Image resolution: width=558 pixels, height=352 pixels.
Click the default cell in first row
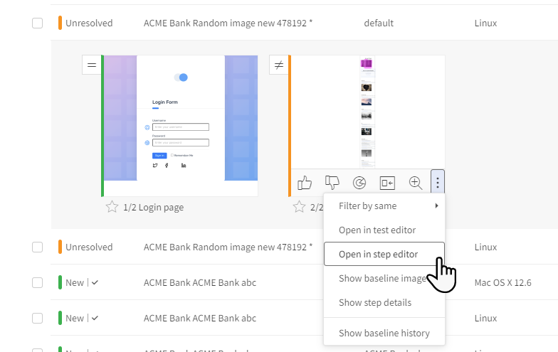pos(379,23)
